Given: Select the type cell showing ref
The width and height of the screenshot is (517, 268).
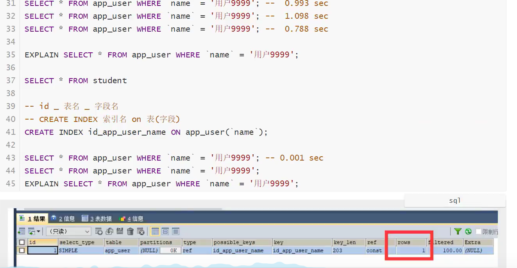Looking at the screenshot, I should pyautogui.click(x=197, y=250).
